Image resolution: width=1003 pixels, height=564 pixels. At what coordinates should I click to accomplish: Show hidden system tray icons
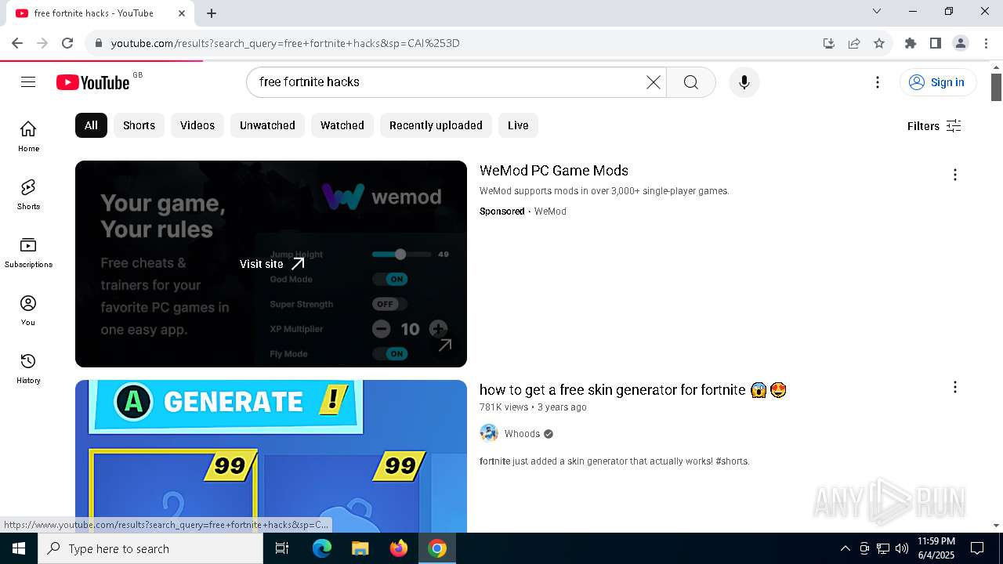pyautogui.click(x=845, y=548)
